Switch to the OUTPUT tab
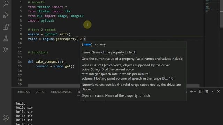223x125 pixels. click(x=40, y=92)
